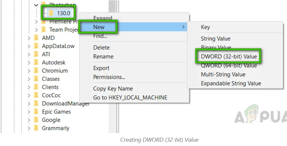Expand the Autodesk key
The width and height of the screenshot is (287, 146).
pyautogui.click(x=29, y=62)
